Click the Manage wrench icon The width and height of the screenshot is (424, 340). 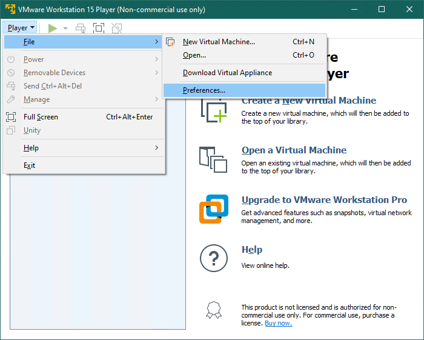tap(11, 99)
